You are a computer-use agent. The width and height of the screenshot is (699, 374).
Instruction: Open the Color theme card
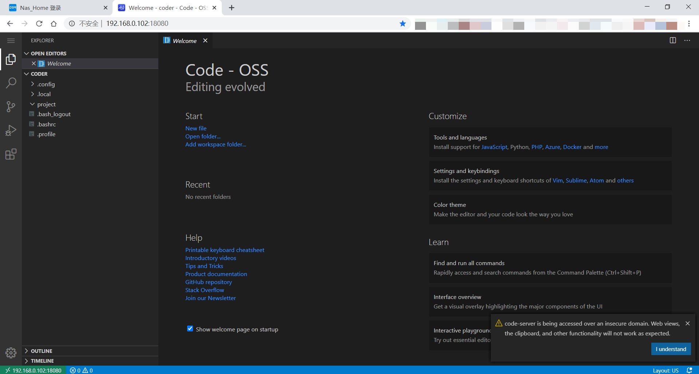pyautogui.click(x=550, y=209)
